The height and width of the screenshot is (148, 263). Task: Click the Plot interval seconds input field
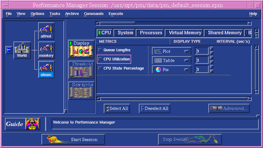202,51
